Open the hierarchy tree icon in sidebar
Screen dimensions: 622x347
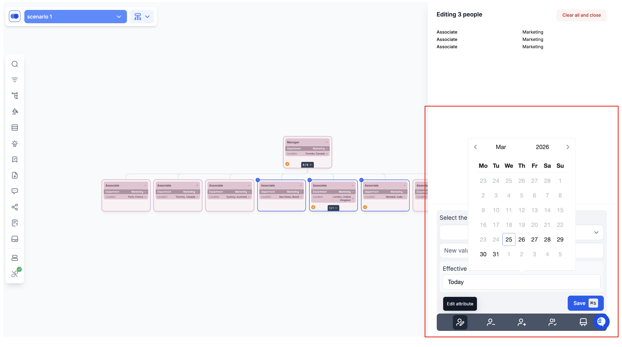click(15, 96)
